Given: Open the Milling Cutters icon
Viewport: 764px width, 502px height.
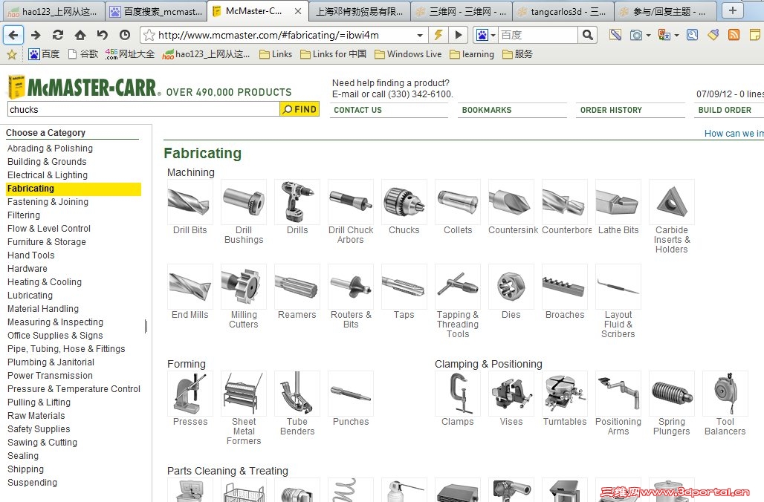Looking at the screenshot, I should (244, 287).
